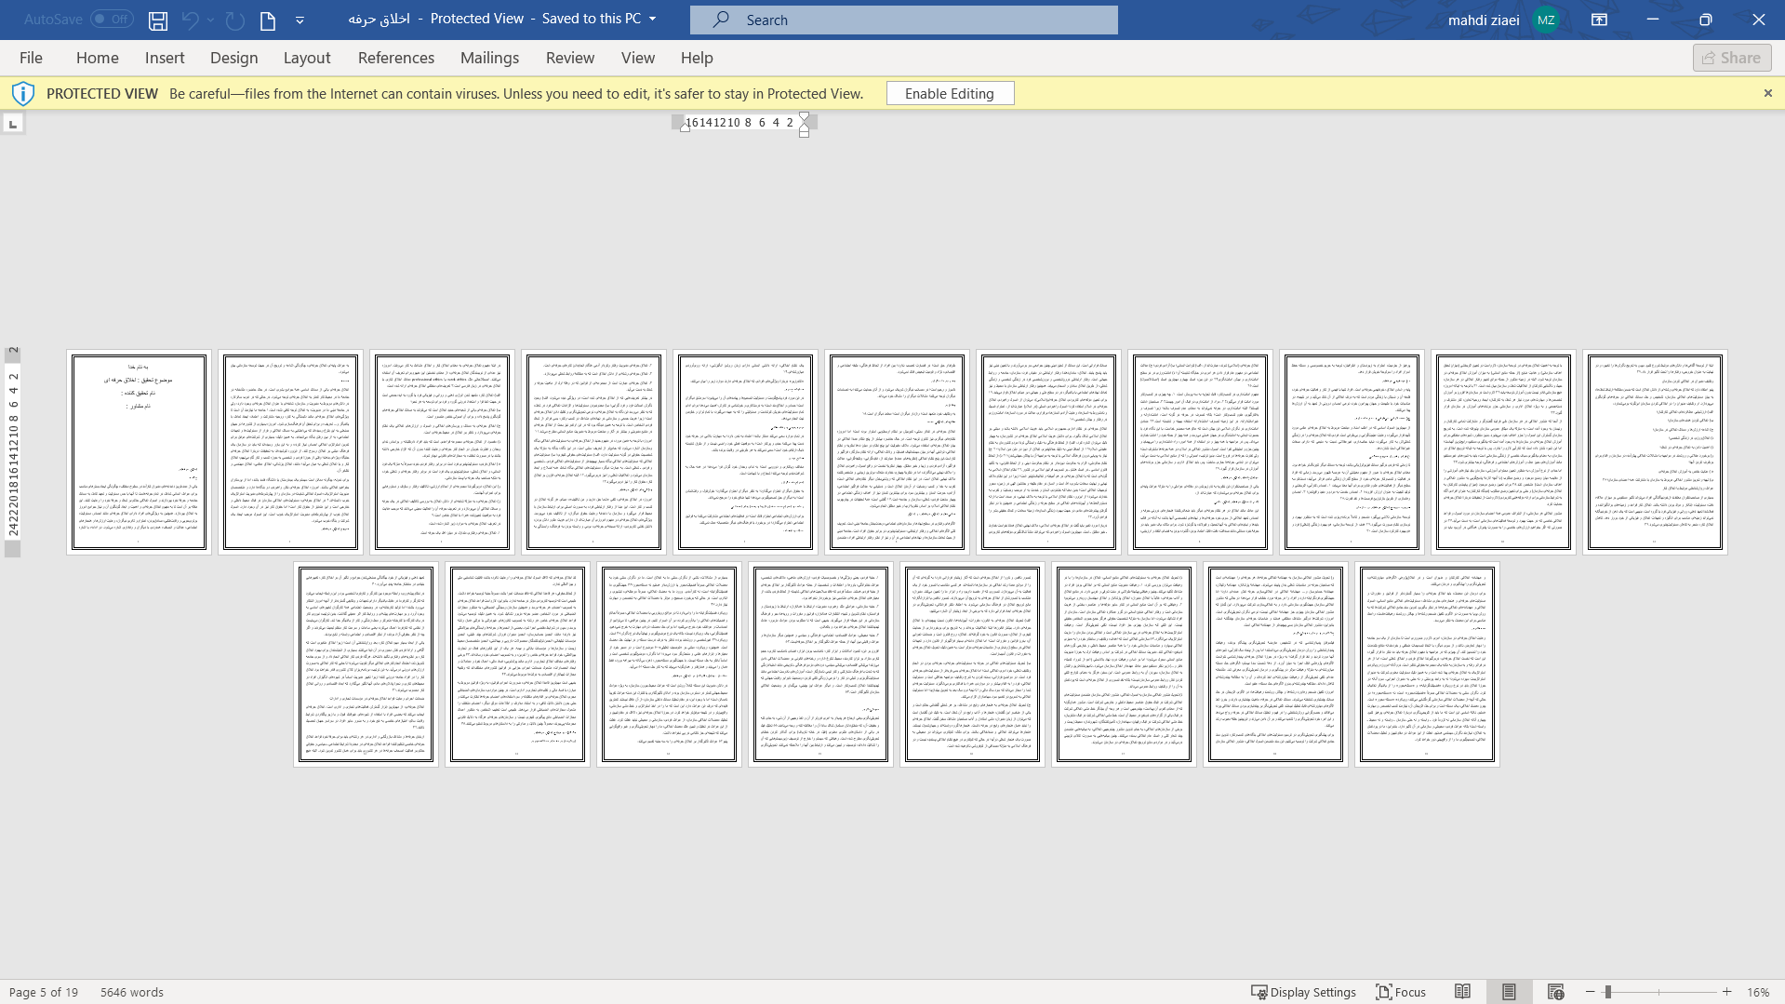1785x1004 pixels.
Task: Close the Protected View message bar
Action: pos(1768,93)
